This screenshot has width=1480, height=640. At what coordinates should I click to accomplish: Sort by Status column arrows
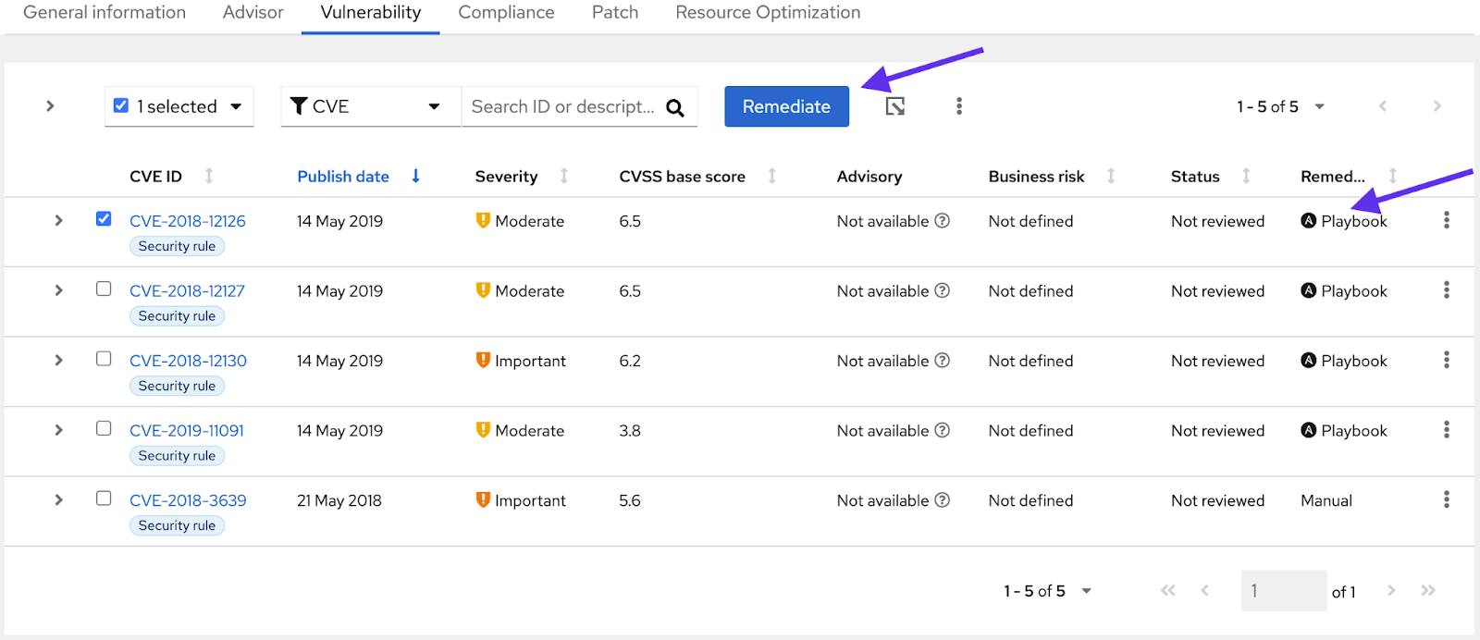(1246, 176)
